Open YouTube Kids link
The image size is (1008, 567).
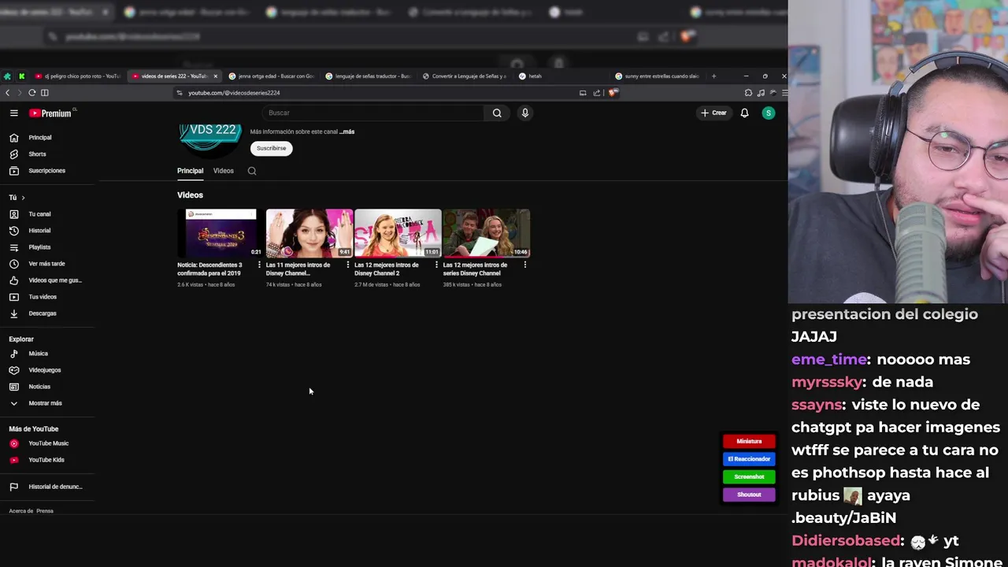tap(47, 460)
